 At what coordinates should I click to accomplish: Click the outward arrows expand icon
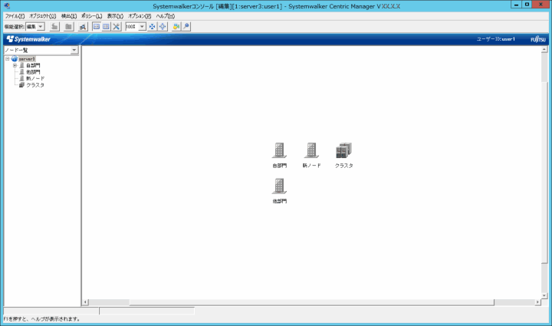pyautogui.click(x=163, y=26)
